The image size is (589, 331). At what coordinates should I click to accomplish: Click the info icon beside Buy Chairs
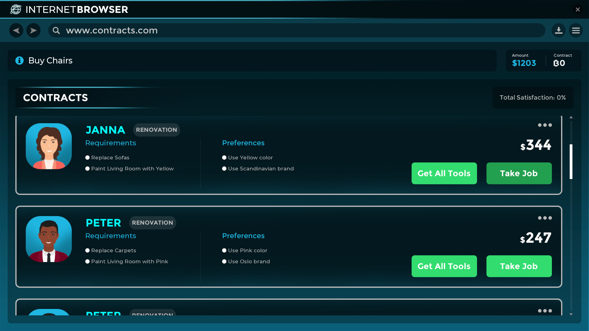19,60
